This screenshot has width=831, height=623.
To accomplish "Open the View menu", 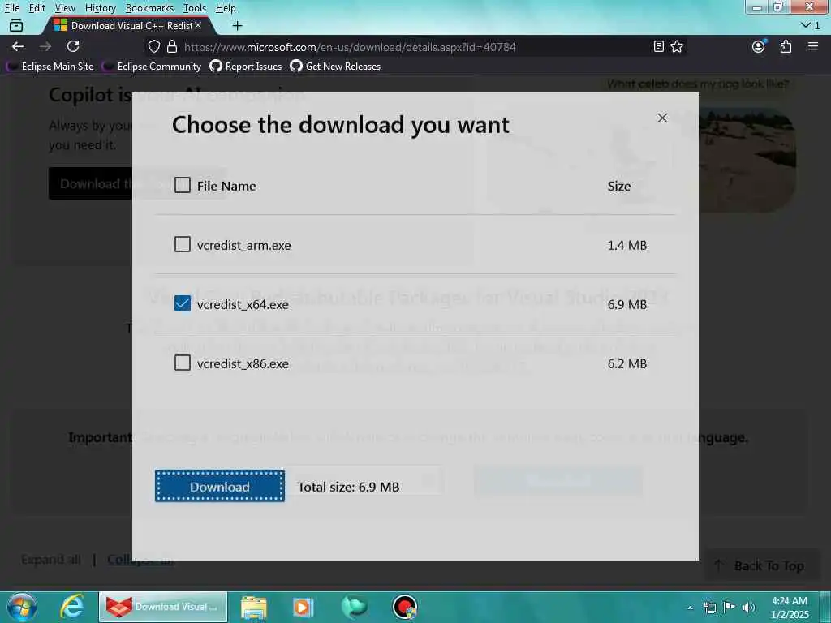I will point(65,8).
